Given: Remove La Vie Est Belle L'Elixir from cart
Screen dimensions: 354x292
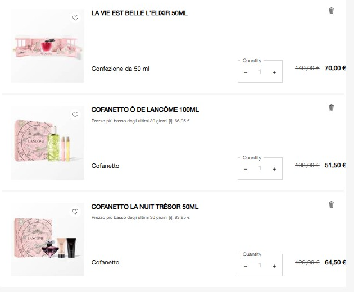Looking at the screenshot, I should [331, 11].
